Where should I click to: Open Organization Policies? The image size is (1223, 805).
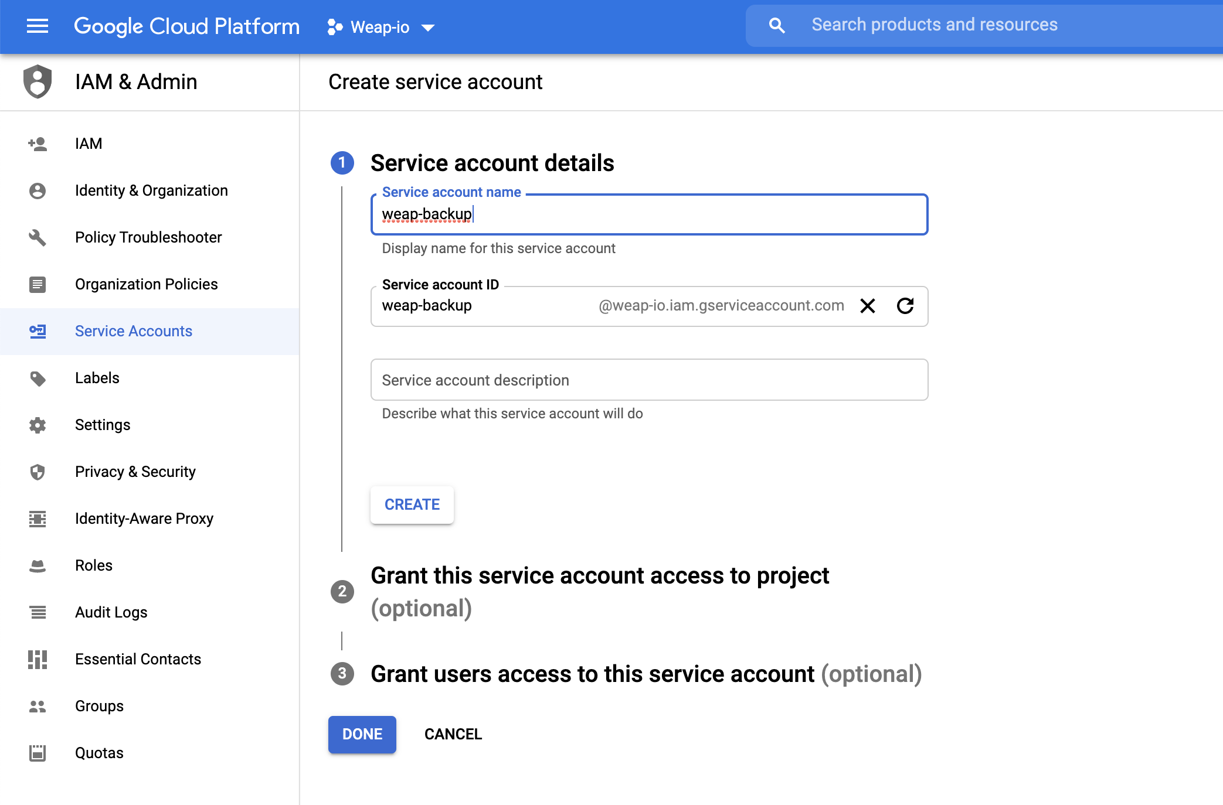click(150, 284)
